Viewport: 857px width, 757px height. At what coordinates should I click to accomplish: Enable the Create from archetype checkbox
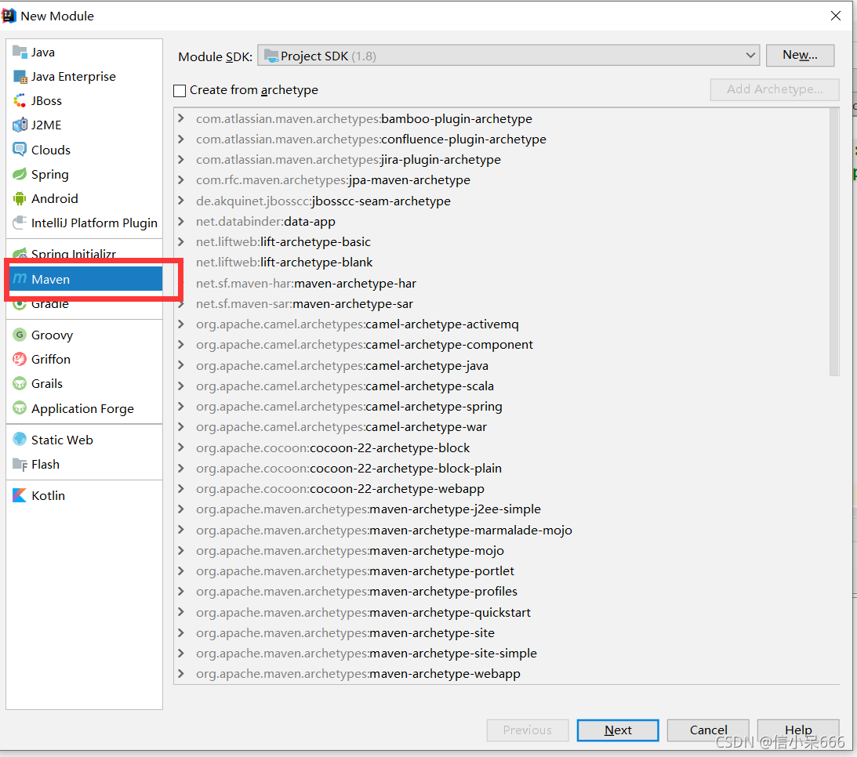180,91
